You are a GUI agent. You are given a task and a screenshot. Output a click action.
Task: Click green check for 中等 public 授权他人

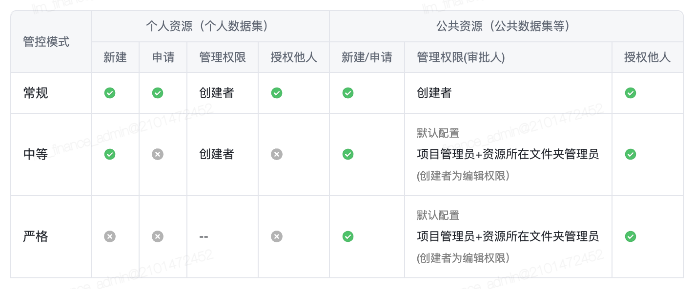[631, 154]
